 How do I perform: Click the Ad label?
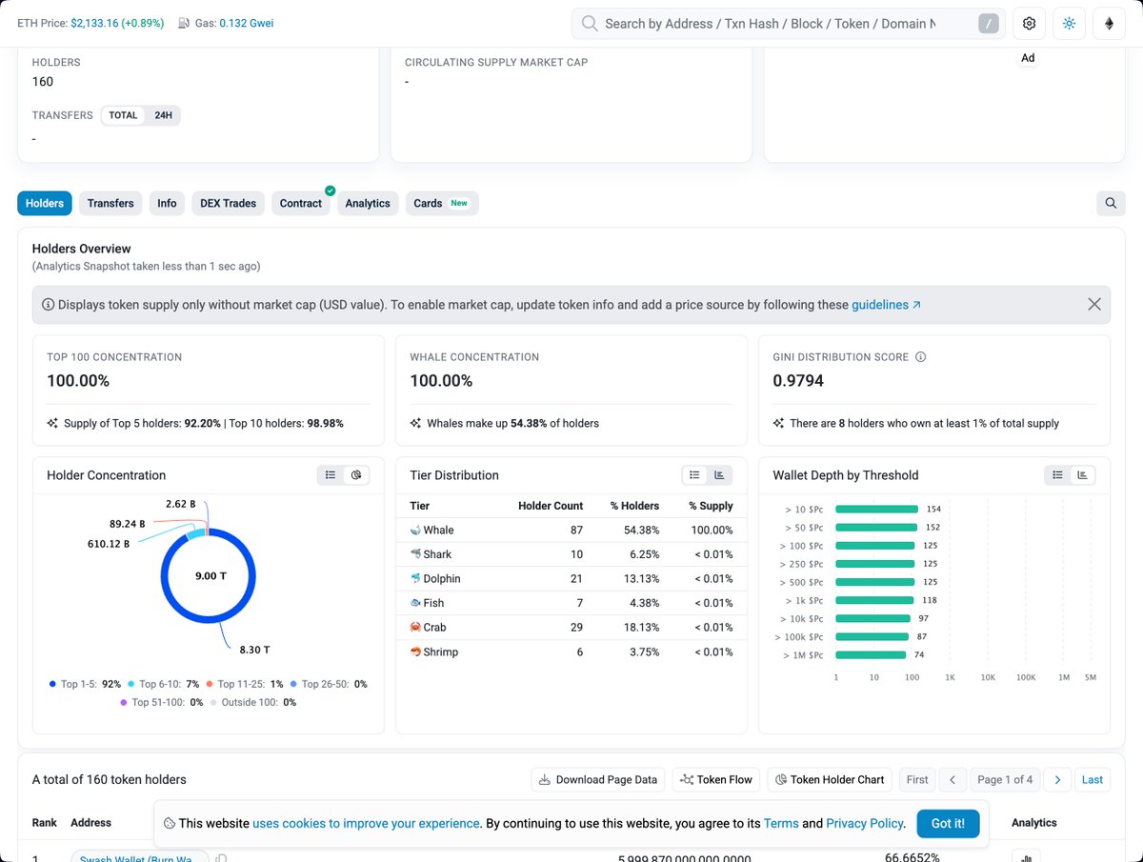coord(1028,58)
